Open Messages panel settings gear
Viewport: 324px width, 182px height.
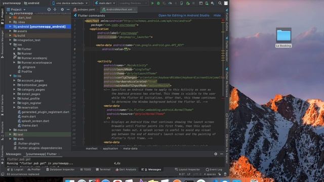tap(216, 154)
